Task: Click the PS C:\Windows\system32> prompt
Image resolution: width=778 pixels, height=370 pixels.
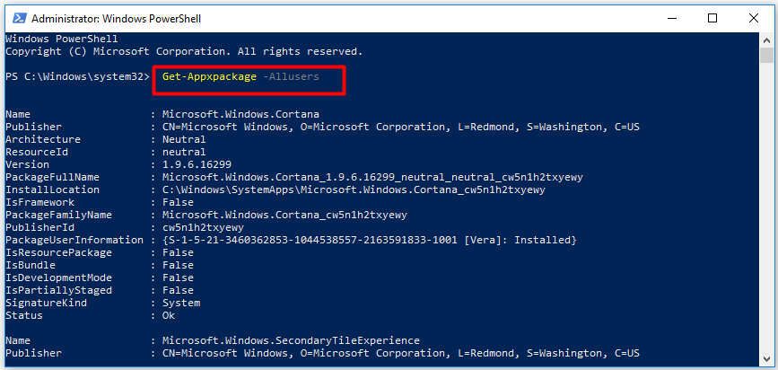Action: [x=77, y=76]
